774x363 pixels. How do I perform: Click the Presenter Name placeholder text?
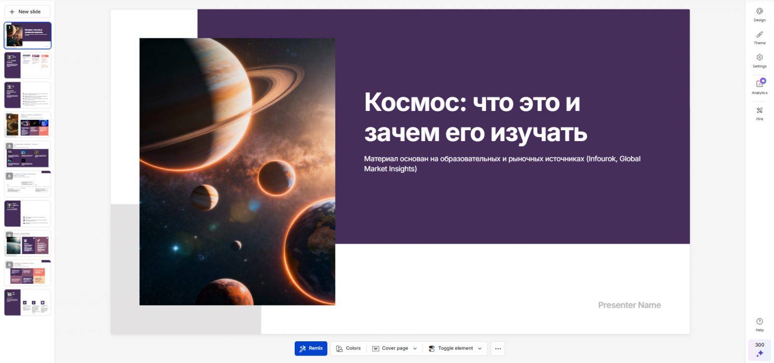tap(629, 305)
